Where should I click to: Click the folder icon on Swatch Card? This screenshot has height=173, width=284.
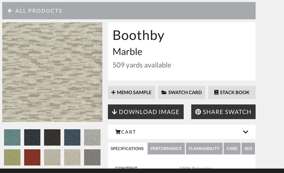[x=165, y=92]
